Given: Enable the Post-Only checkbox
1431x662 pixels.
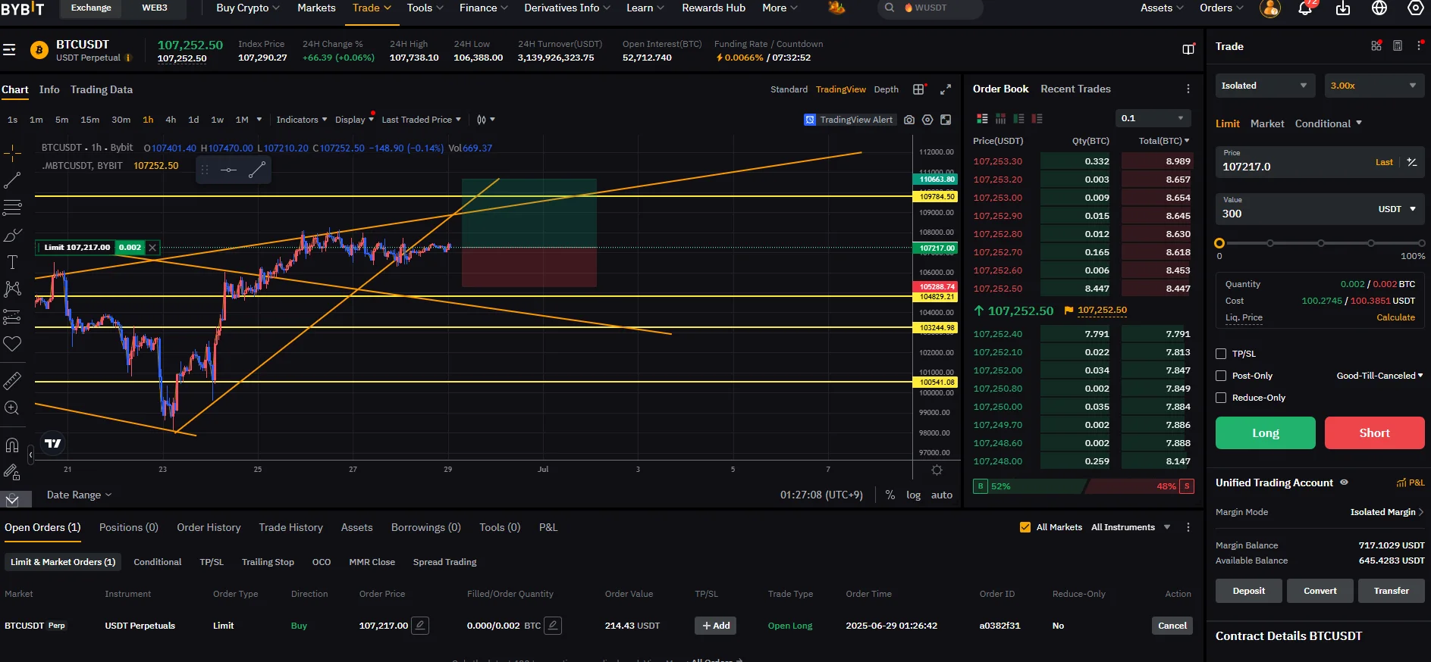Looking at the screenshot, I should (1221, 376).
